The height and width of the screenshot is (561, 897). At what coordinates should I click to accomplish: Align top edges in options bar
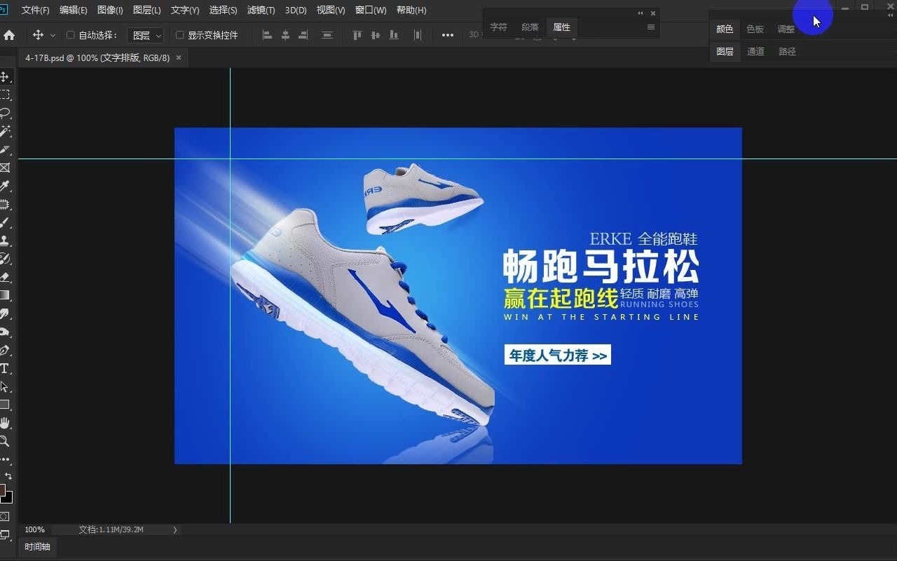pos(357,35)
